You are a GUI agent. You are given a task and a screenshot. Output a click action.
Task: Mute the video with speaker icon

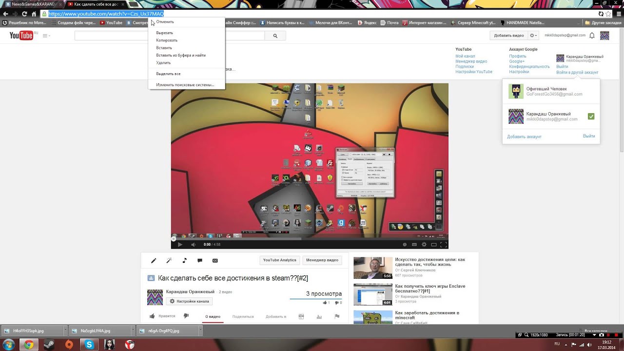[194, 244]
